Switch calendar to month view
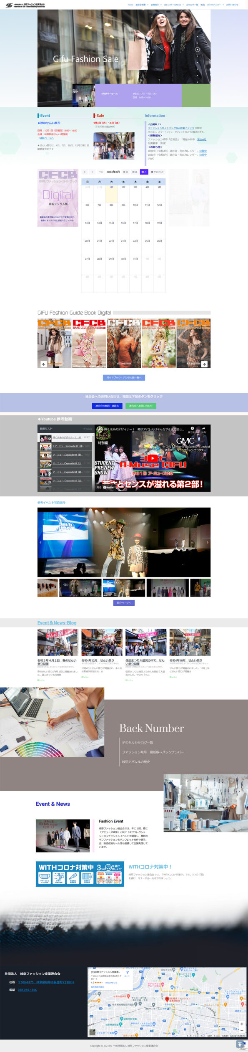 point(144,172)
